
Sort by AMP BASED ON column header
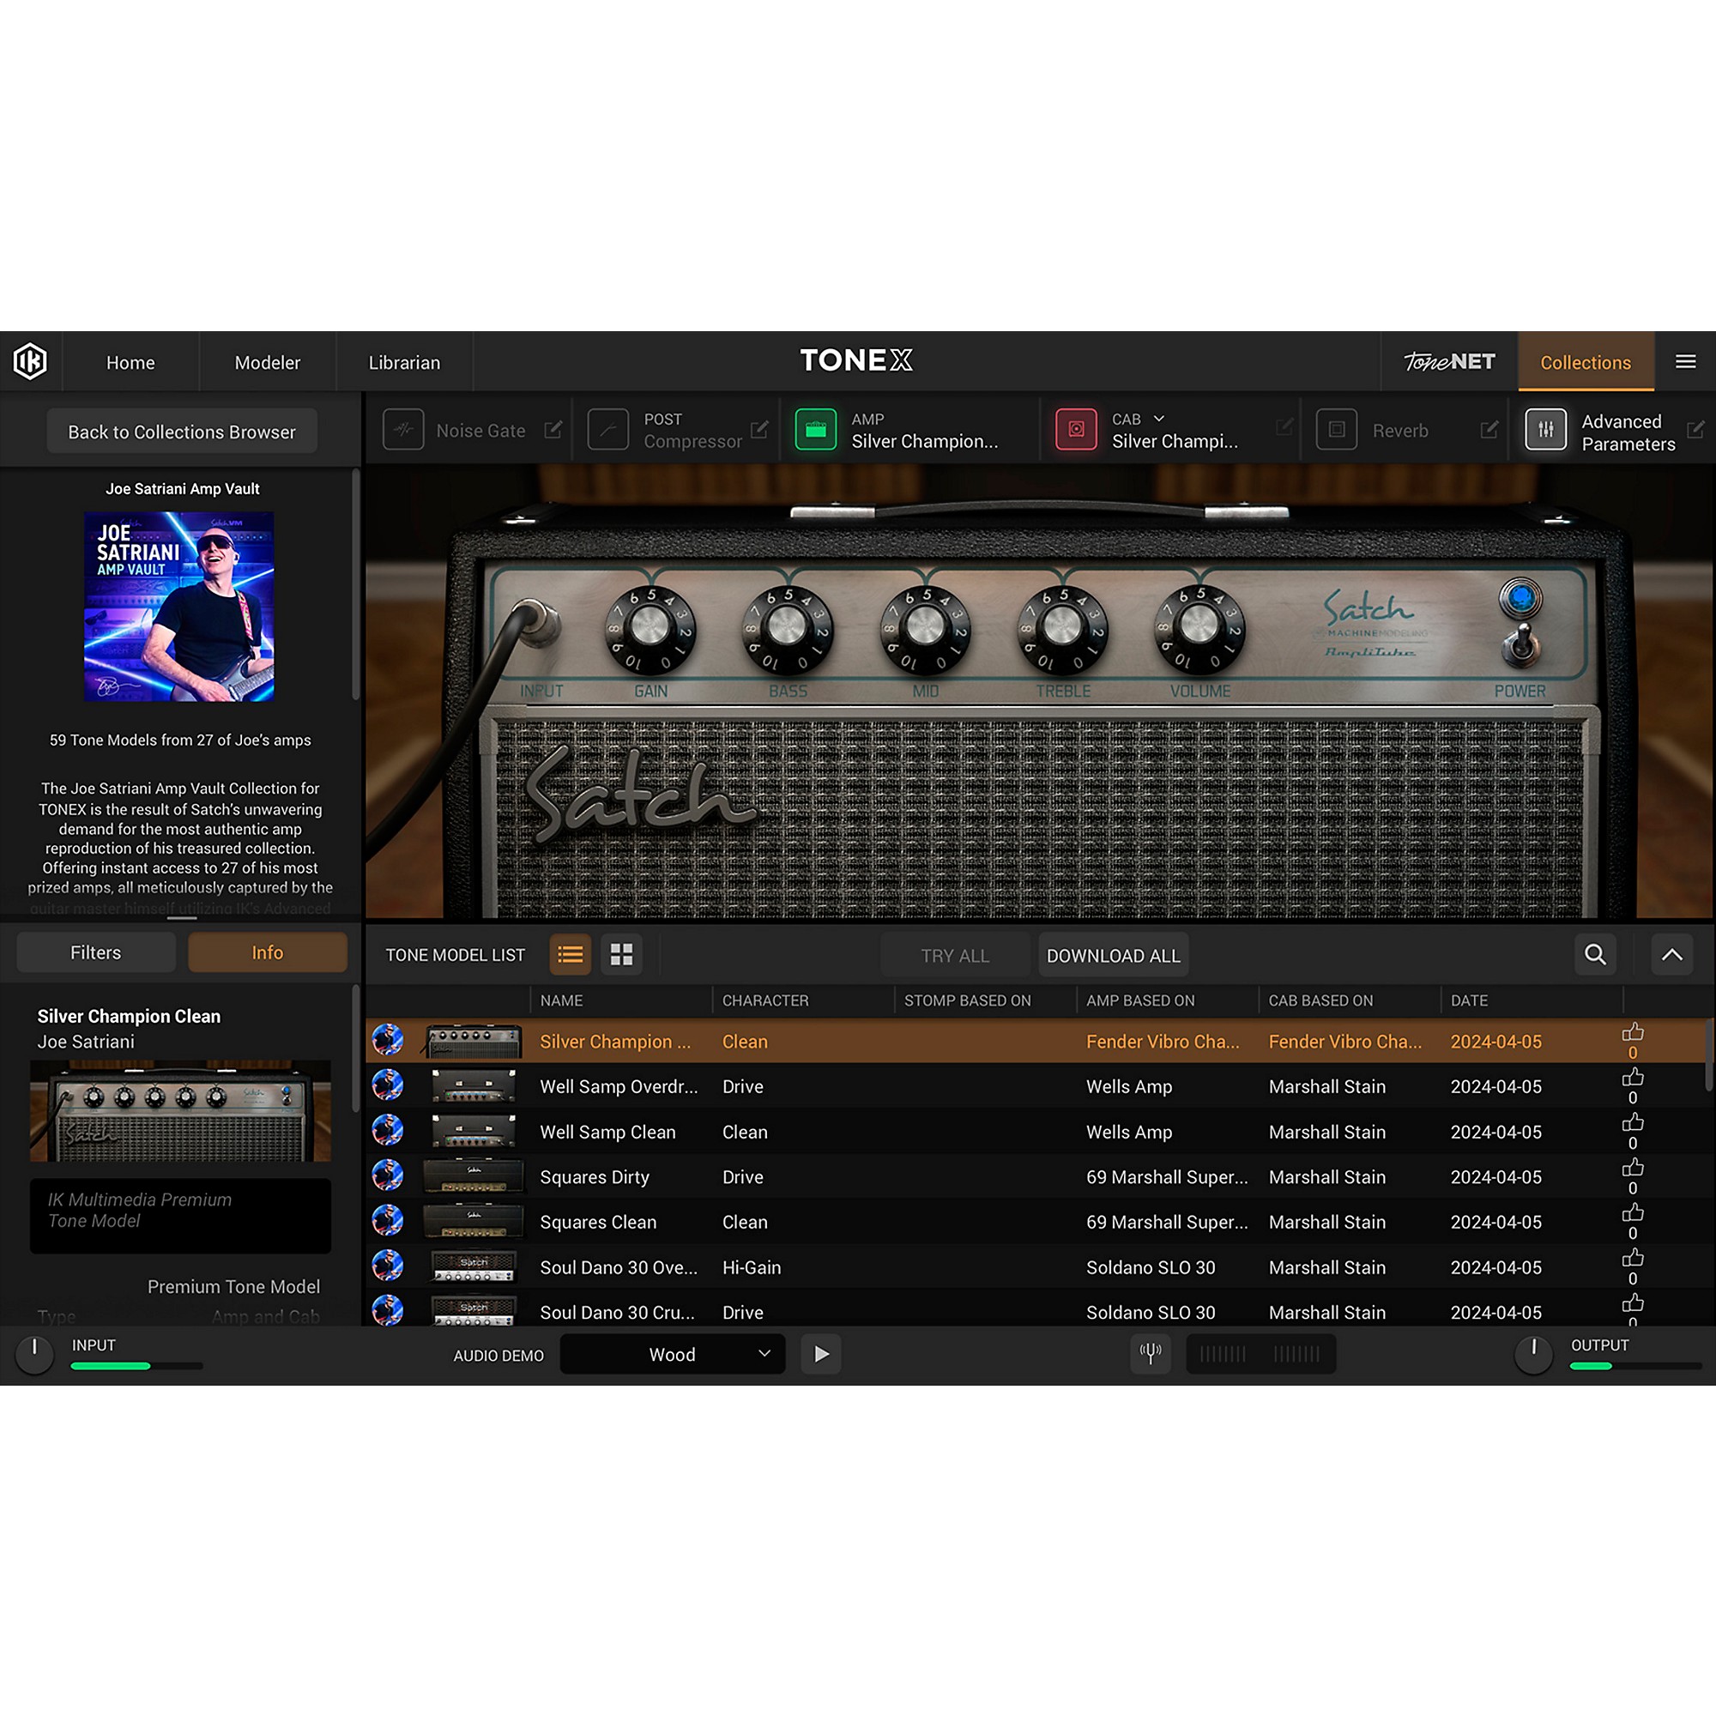pyautogui.click(x=1140, y=1000)
